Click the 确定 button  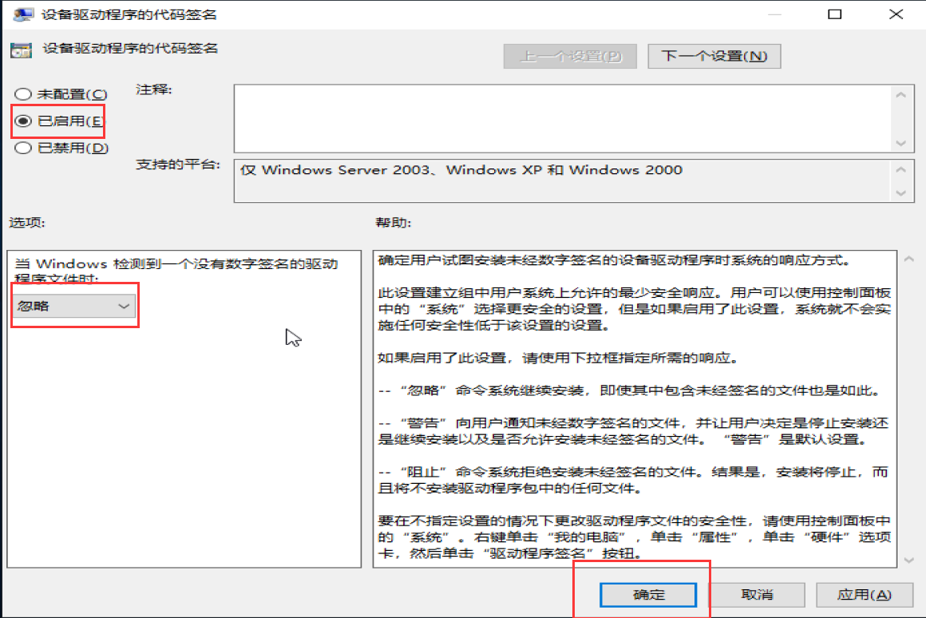(x=648, y=594)
